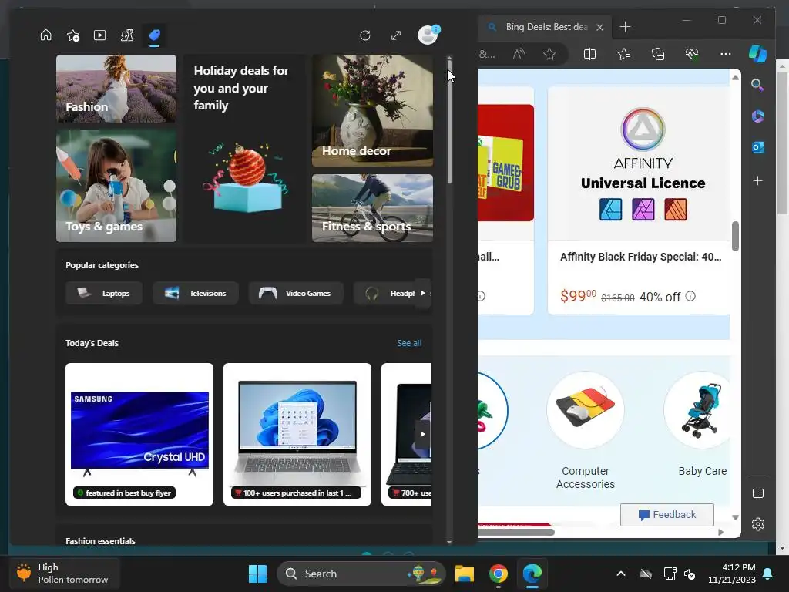This screenshot has height=592, width=789.
Task: Click See all in Today's Deals
Action: point(409,343)
